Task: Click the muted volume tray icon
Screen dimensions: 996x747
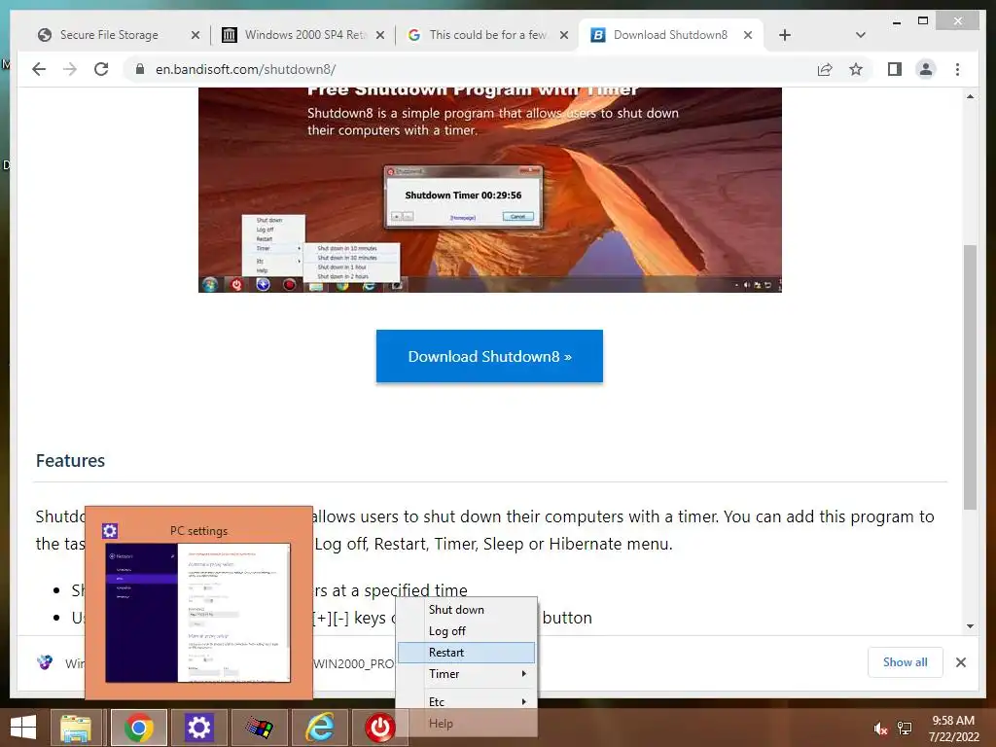Action: [880, 729]
